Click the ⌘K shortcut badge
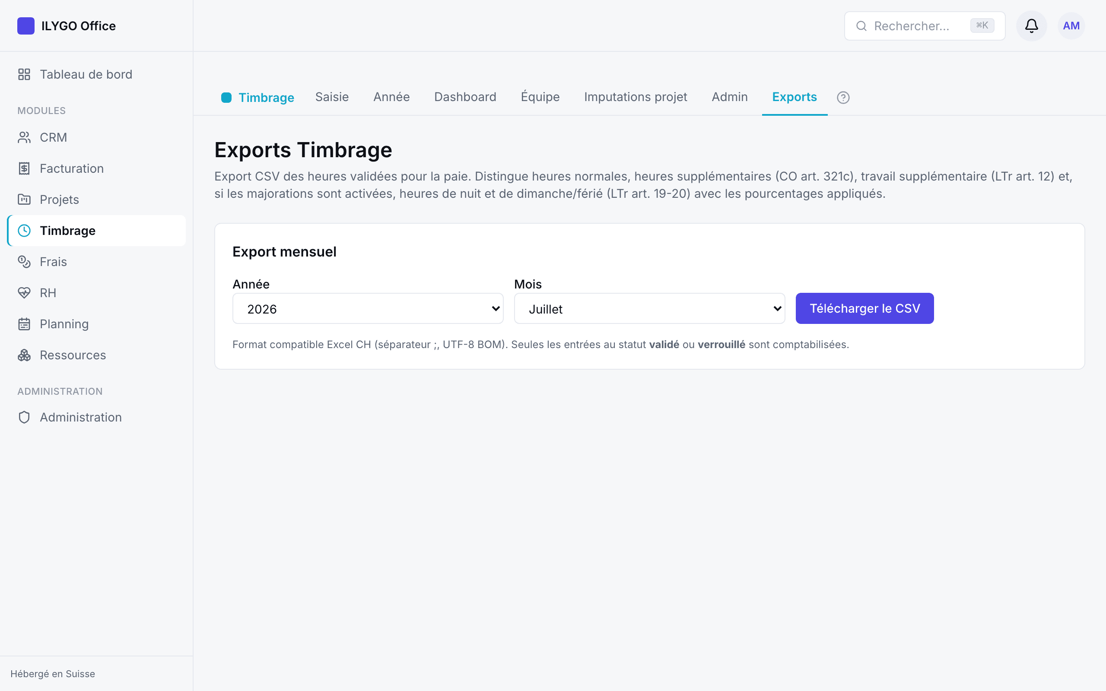1106x691 pixels. 982,25
